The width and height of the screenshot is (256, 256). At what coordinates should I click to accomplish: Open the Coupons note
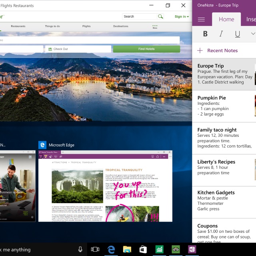coord(224,230)
